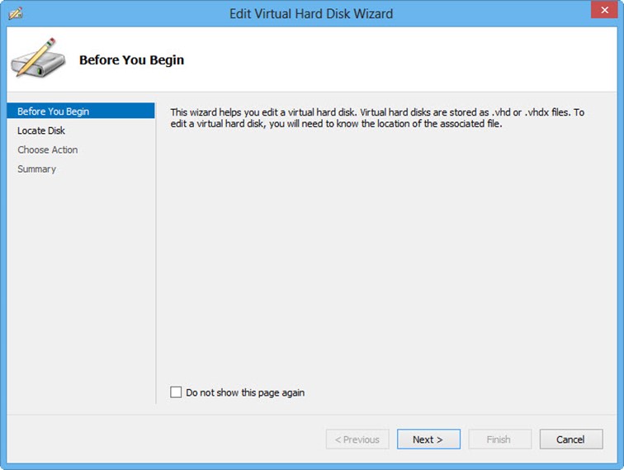624x470 pixels.
Task: Jump to the 'Summary' step
Action: (36, 169)
